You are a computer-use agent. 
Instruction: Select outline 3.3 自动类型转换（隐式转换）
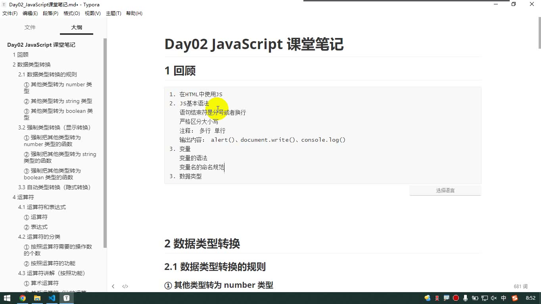tap(55, 187)
